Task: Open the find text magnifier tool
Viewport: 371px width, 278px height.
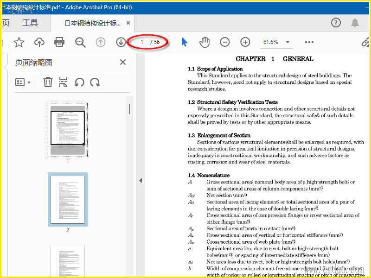Action: (x=80, y=42)
